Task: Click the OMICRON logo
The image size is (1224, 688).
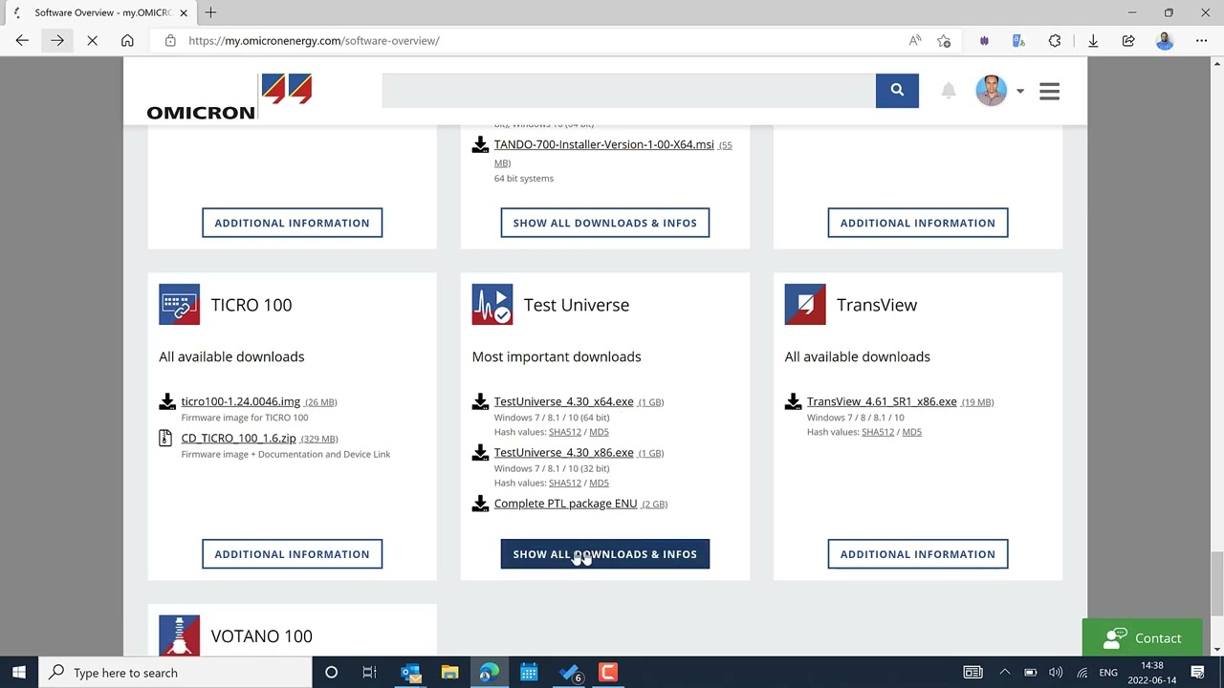Action: click(x=229, y=97)
